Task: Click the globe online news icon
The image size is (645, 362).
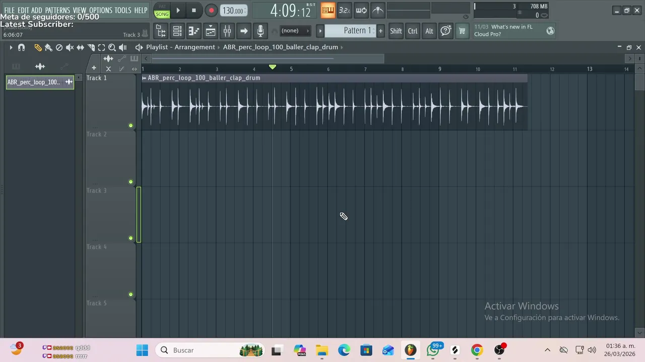Action: (550, 31)
